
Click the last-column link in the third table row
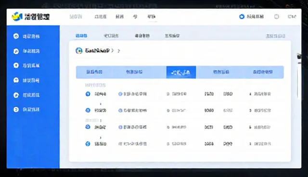click(262, 127)
